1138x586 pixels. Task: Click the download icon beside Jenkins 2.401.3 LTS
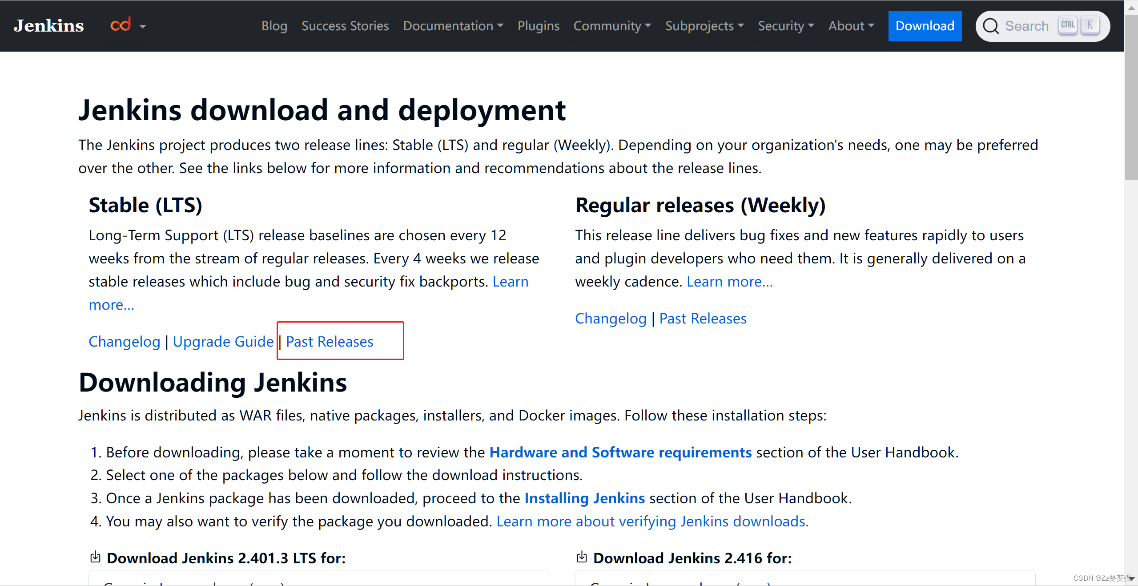(95, 557)
